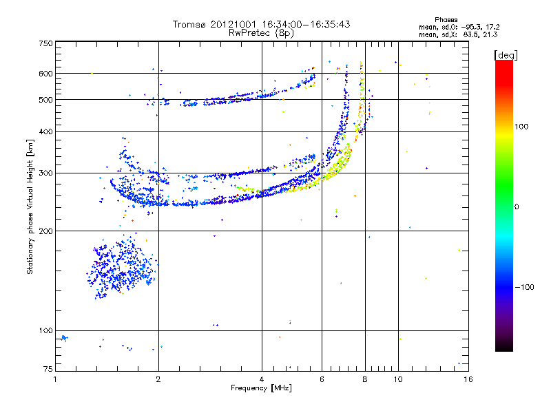The height and width of the screenshot is (413, 551).
Task: Click the x-axis tick label '16'
Action: pyautogui.click(x=468, y=379)
